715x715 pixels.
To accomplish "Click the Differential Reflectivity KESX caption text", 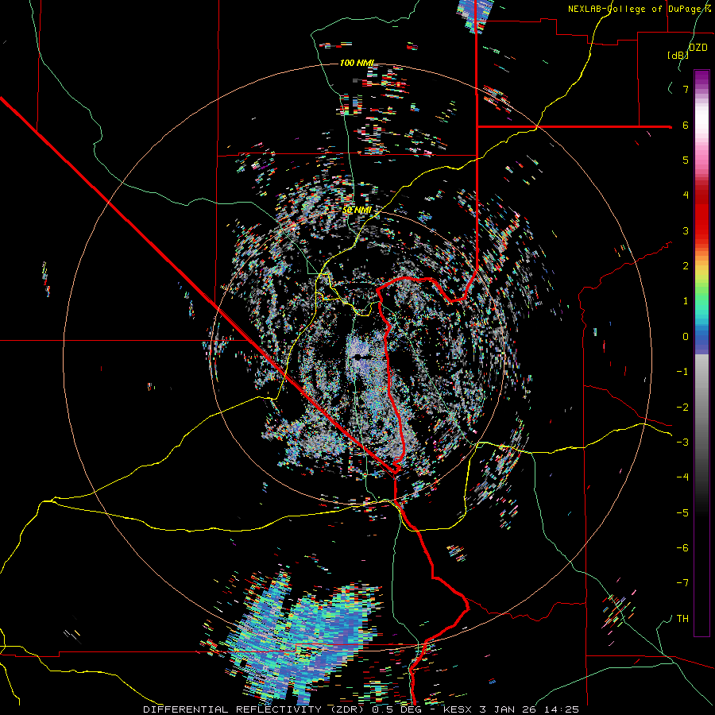I will tap(361, 709).
